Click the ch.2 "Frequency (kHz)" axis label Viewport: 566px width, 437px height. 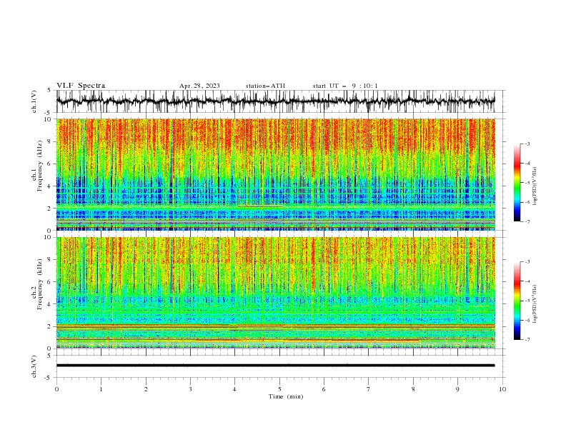[x=39, y=284]
